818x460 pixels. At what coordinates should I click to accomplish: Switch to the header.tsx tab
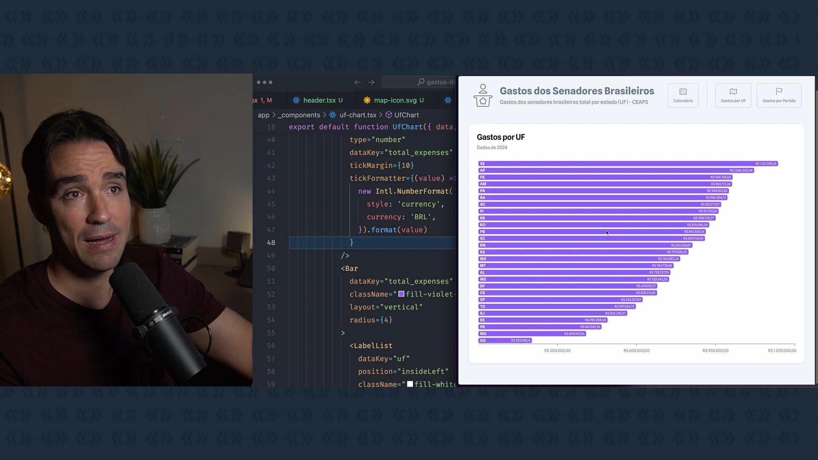pos(319,100)
